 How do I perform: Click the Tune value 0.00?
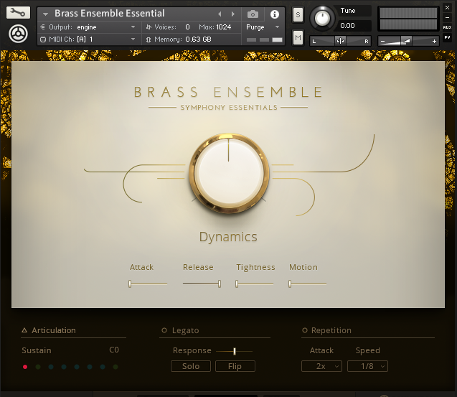347,26
